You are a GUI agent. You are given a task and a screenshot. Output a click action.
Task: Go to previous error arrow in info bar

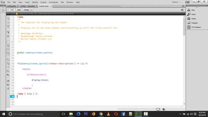(x=8, y=14)
